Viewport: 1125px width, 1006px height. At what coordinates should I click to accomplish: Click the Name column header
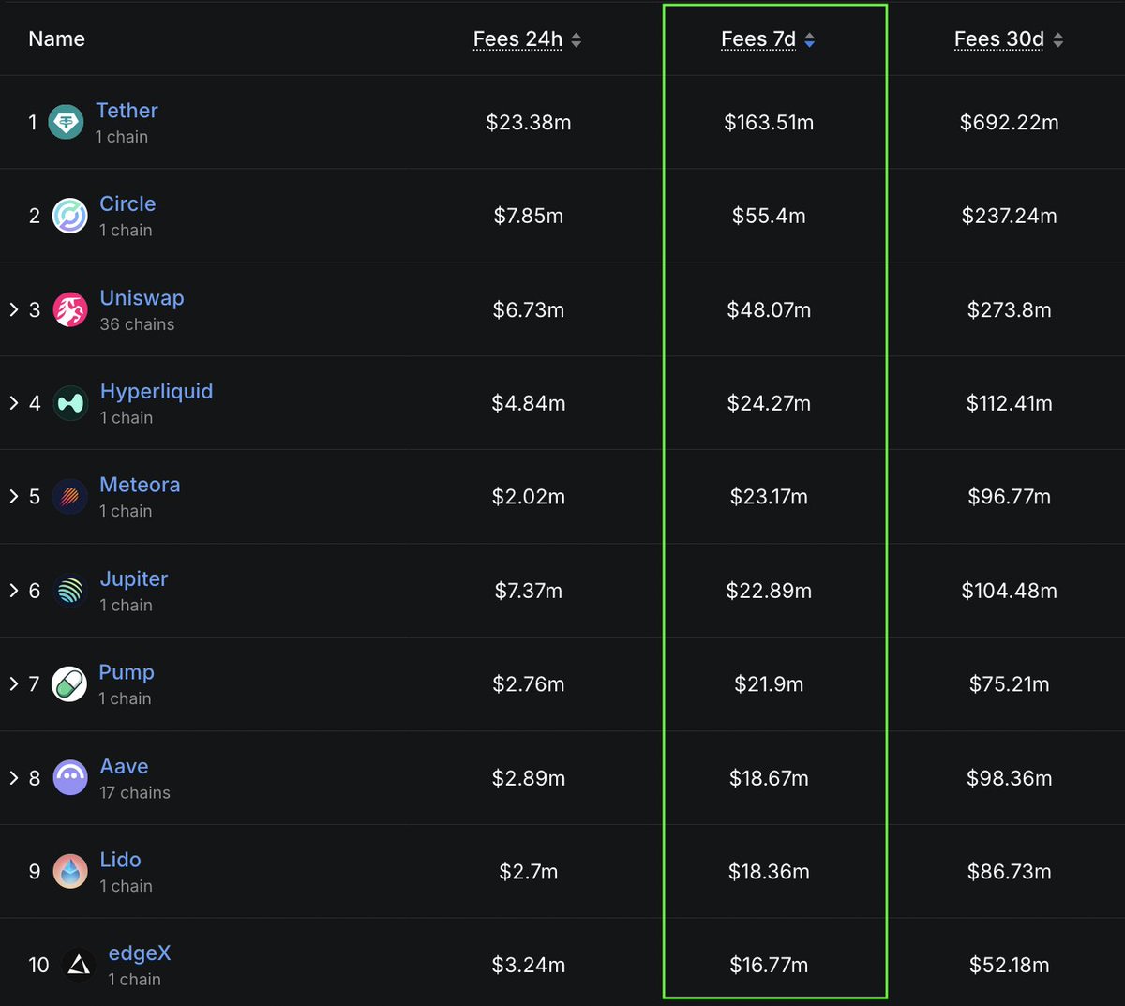point(56,39)
